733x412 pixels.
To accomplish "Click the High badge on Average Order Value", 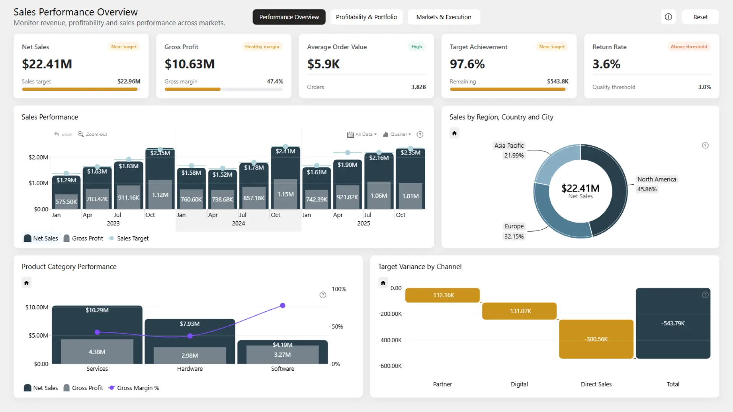I will 417,47.
